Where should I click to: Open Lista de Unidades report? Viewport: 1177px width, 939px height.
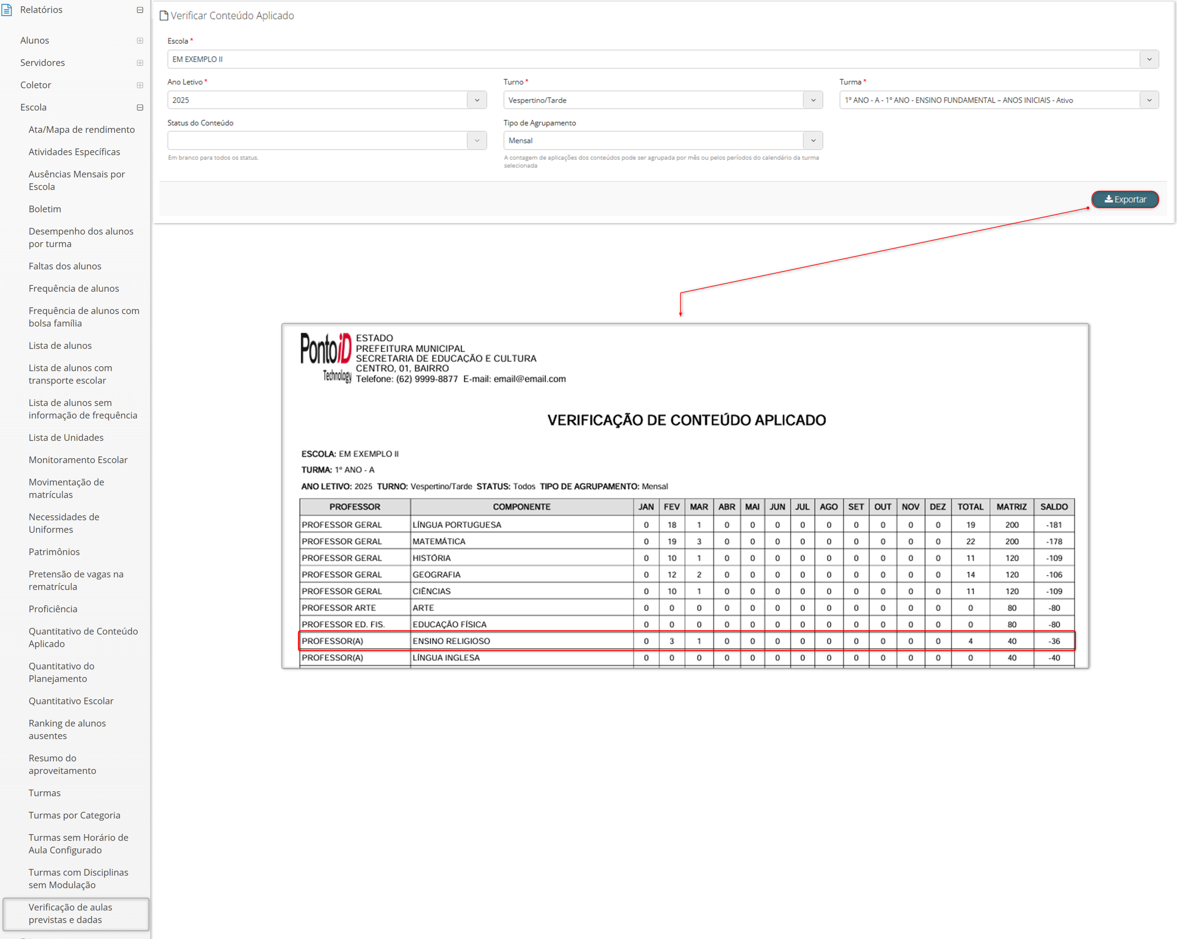[x=66, y=438]
